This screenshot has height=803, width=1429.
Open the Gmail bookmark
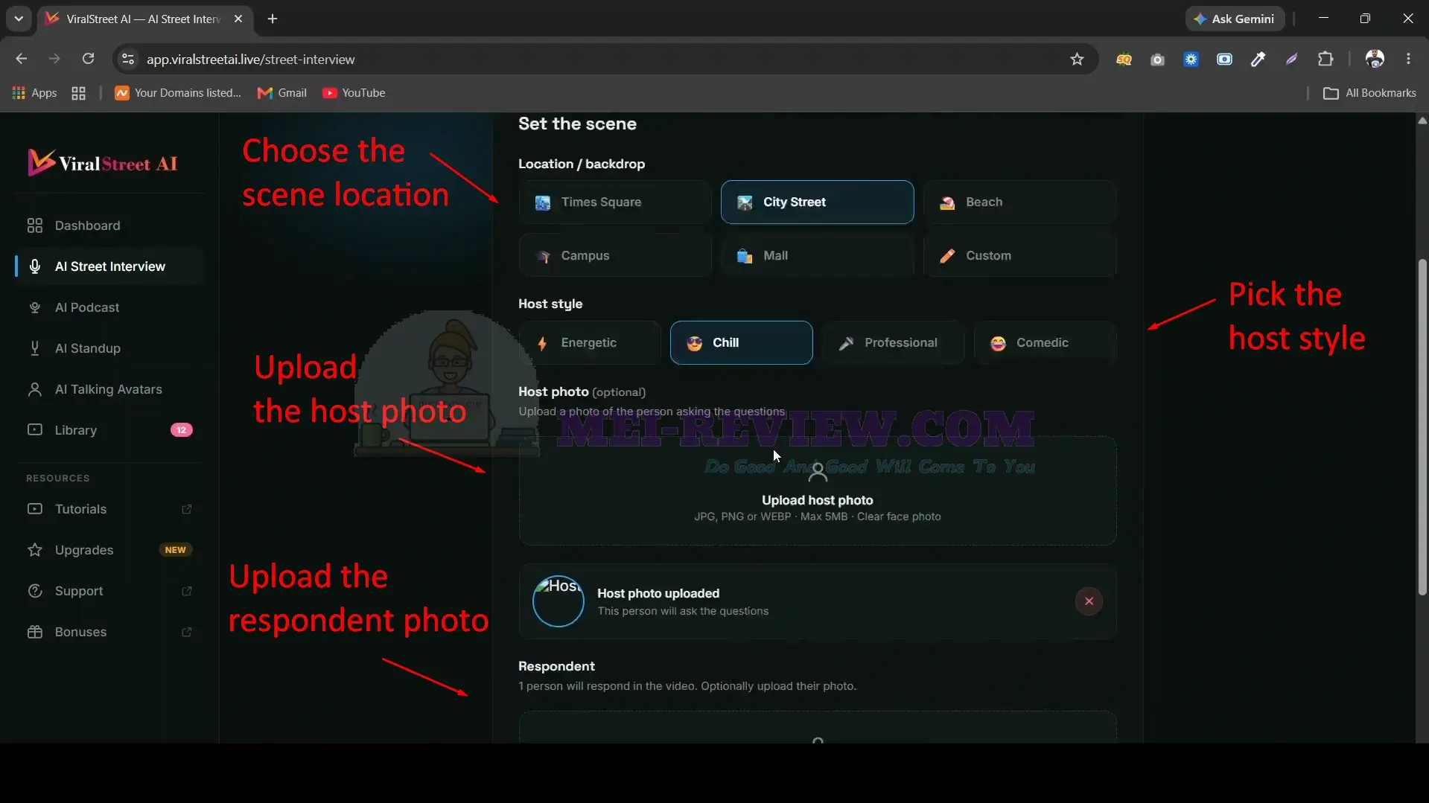[282, 93]
